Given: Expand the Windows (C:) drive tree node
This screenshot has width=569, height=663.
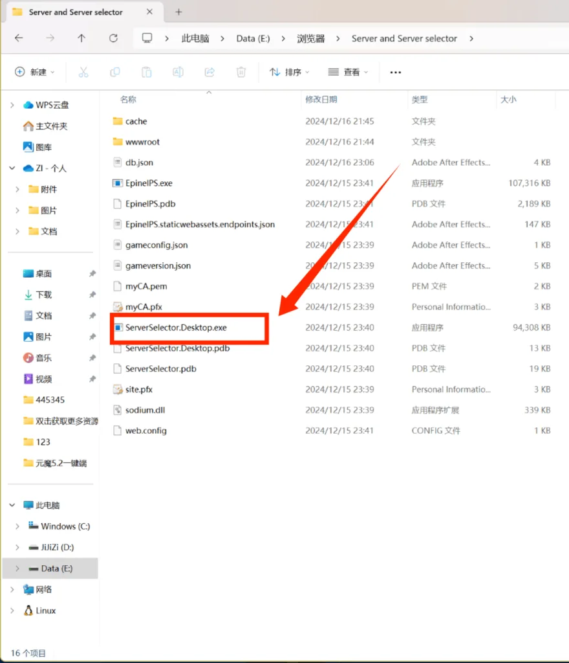Looking at the screenshot, I should coord(17,526).
